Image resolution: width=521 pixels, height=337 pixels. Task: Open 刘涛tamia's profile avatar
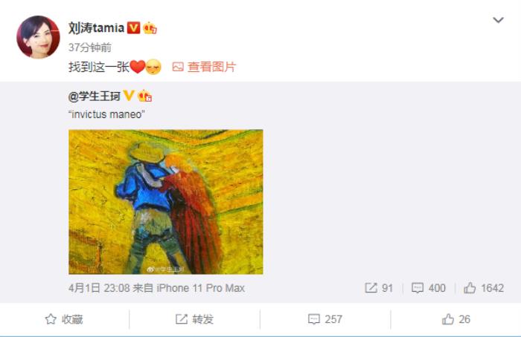pyautogui.click(x=38, y=37)
